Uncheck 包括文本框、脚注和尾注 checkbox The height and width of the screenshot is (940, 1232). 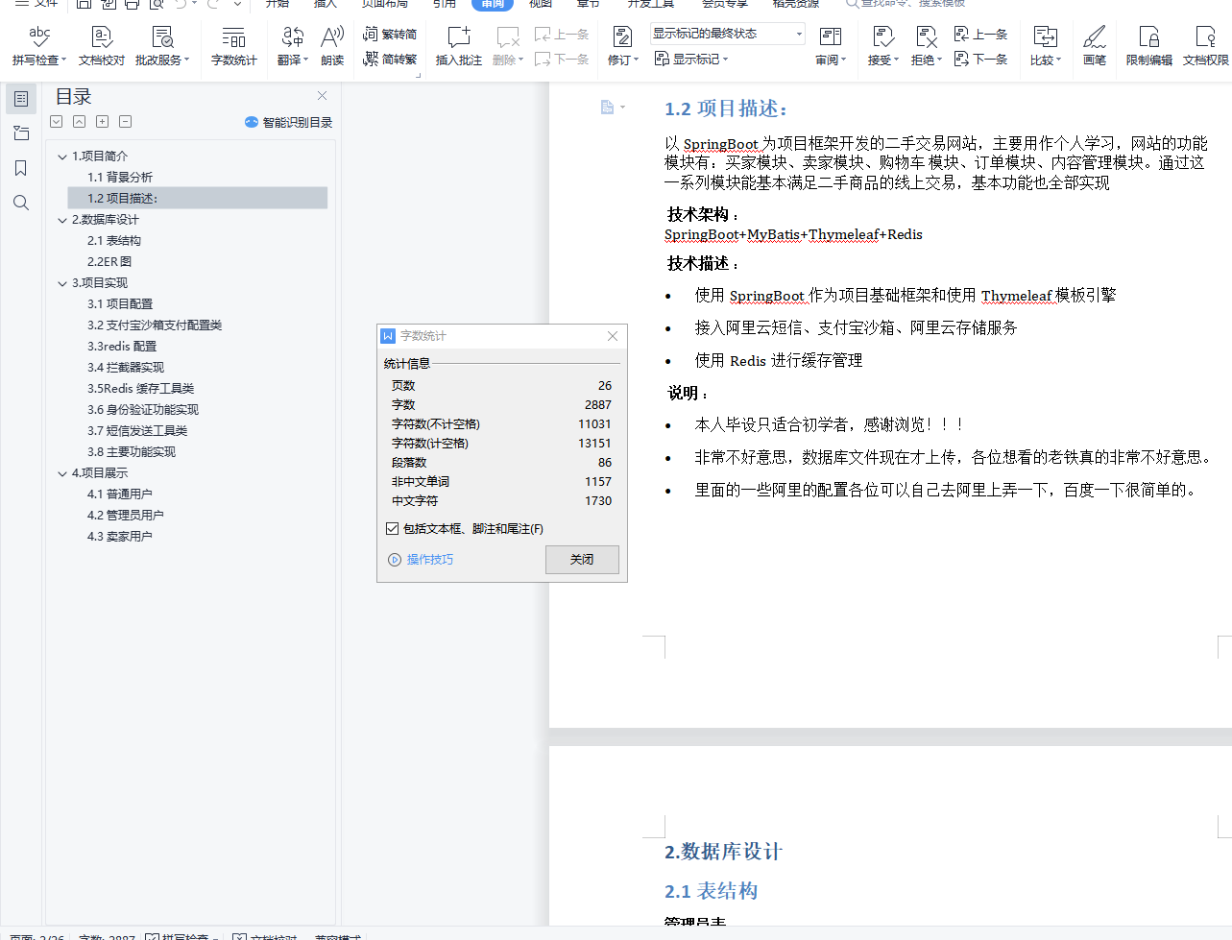[x=392, y=529]
